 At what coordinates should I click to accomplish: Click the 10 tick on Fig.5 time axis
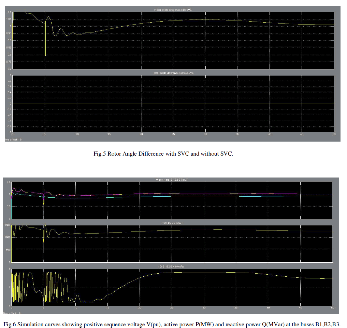pyautogui.click(x=77, y=134)
